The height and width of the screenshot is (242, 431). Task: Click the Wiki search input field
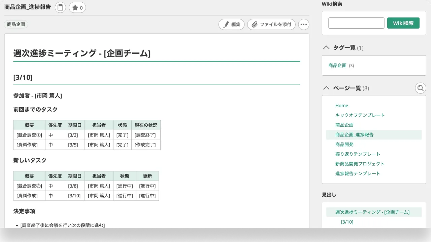point(356,23)
